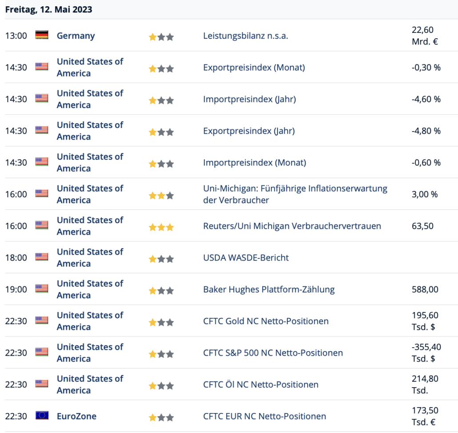Screen dimensions: 458x433
Task: Click United States of America in CFTC Gold row
Action: coord(90,321)
